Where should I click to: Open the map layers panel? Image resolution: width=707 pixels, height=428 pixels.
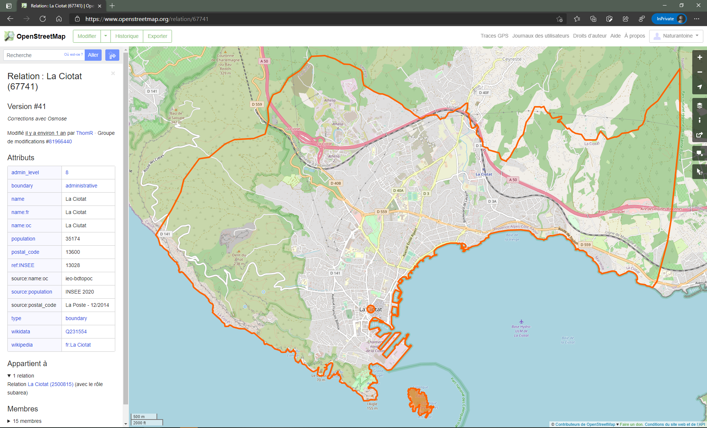(x=699, y=106)
